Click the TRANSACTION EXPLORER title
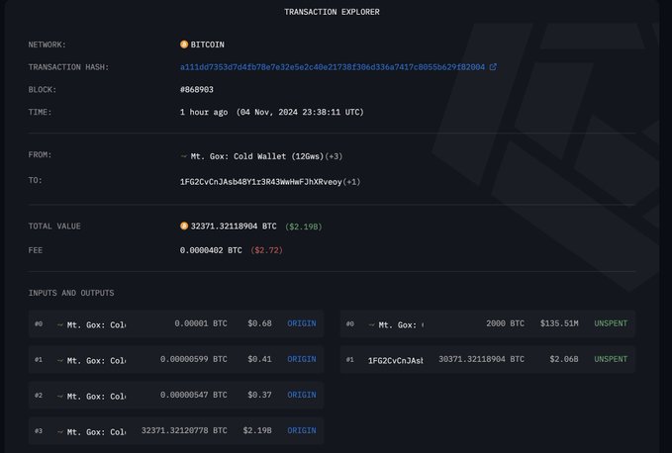 coord(332,12)
